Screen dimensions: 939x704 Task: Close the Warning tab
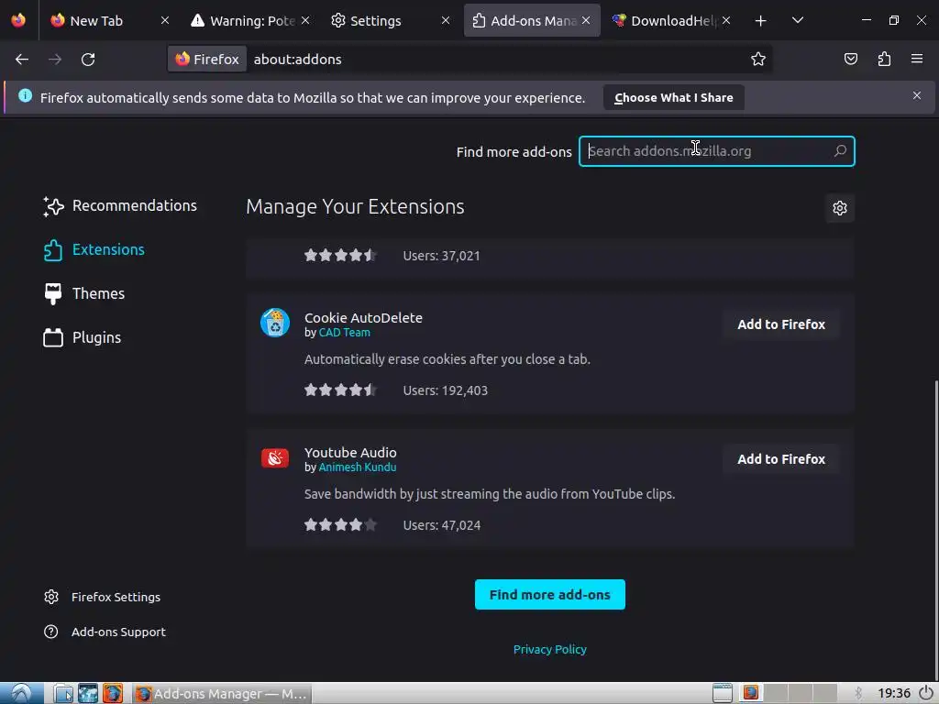pos(305,20)
